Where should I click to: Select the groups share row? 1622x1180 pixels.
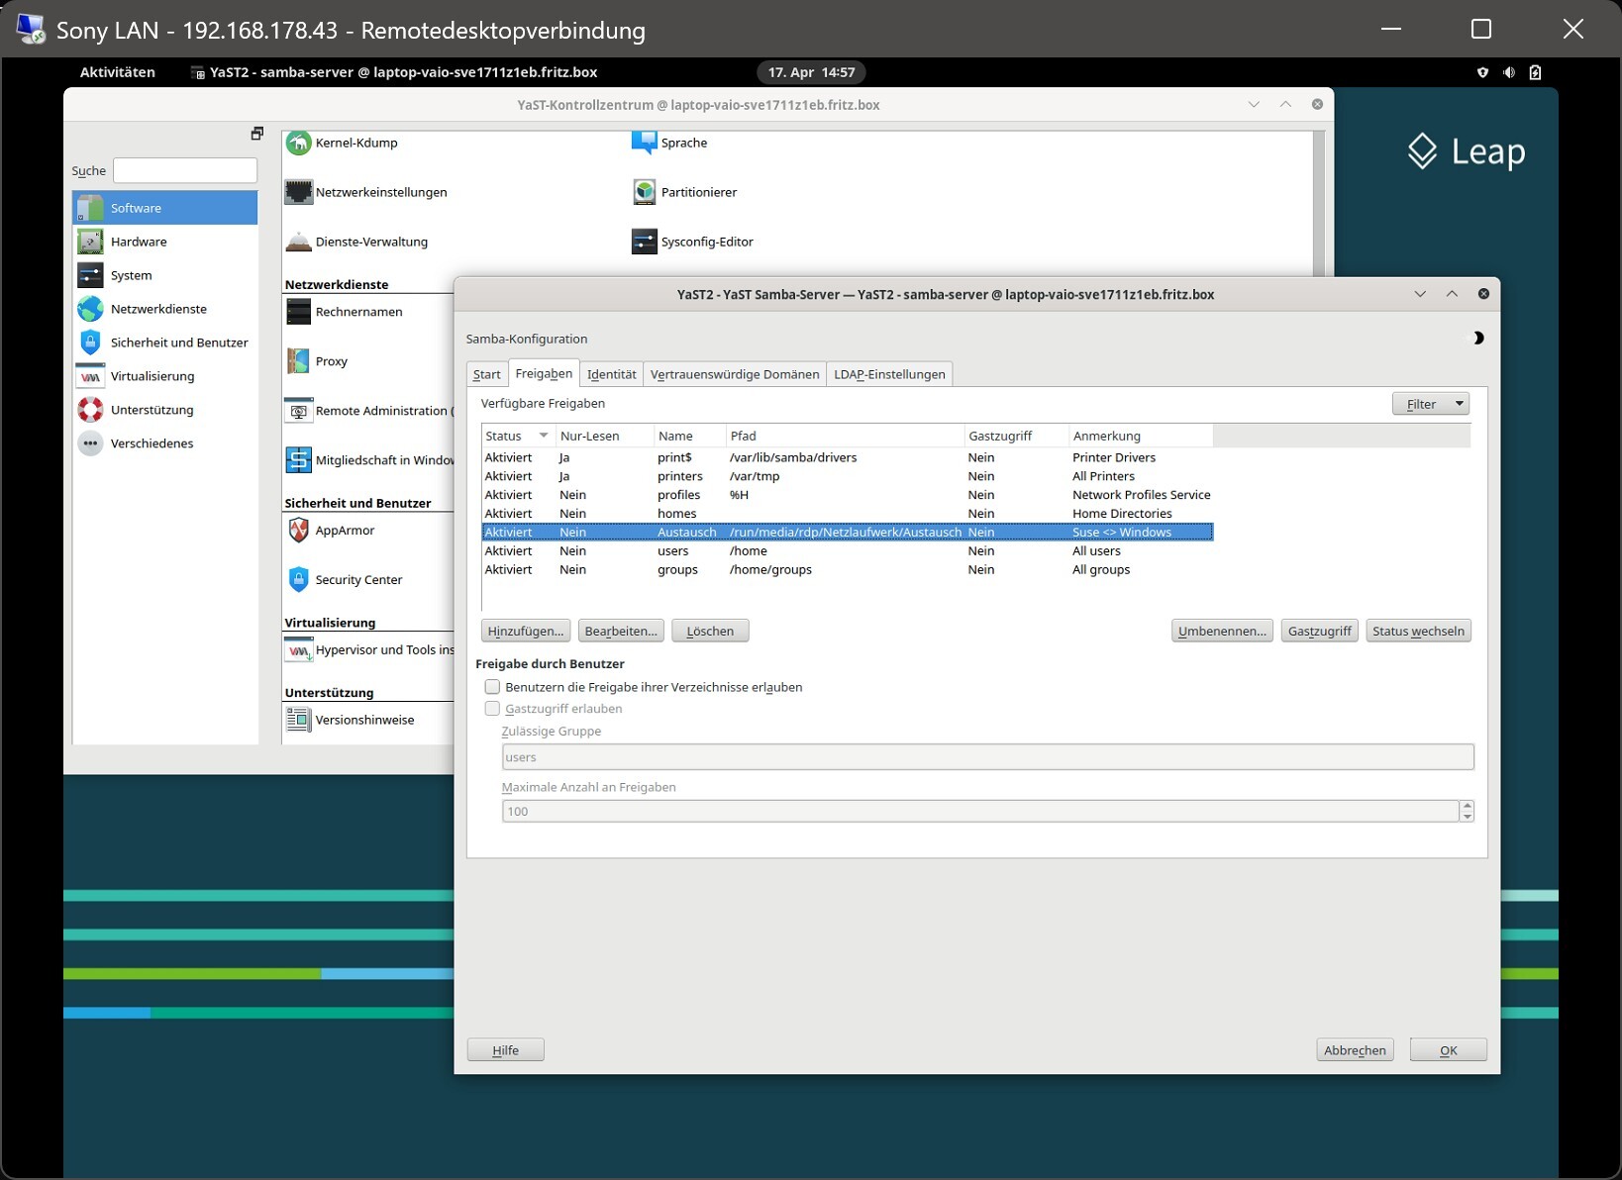coord(677,570)
